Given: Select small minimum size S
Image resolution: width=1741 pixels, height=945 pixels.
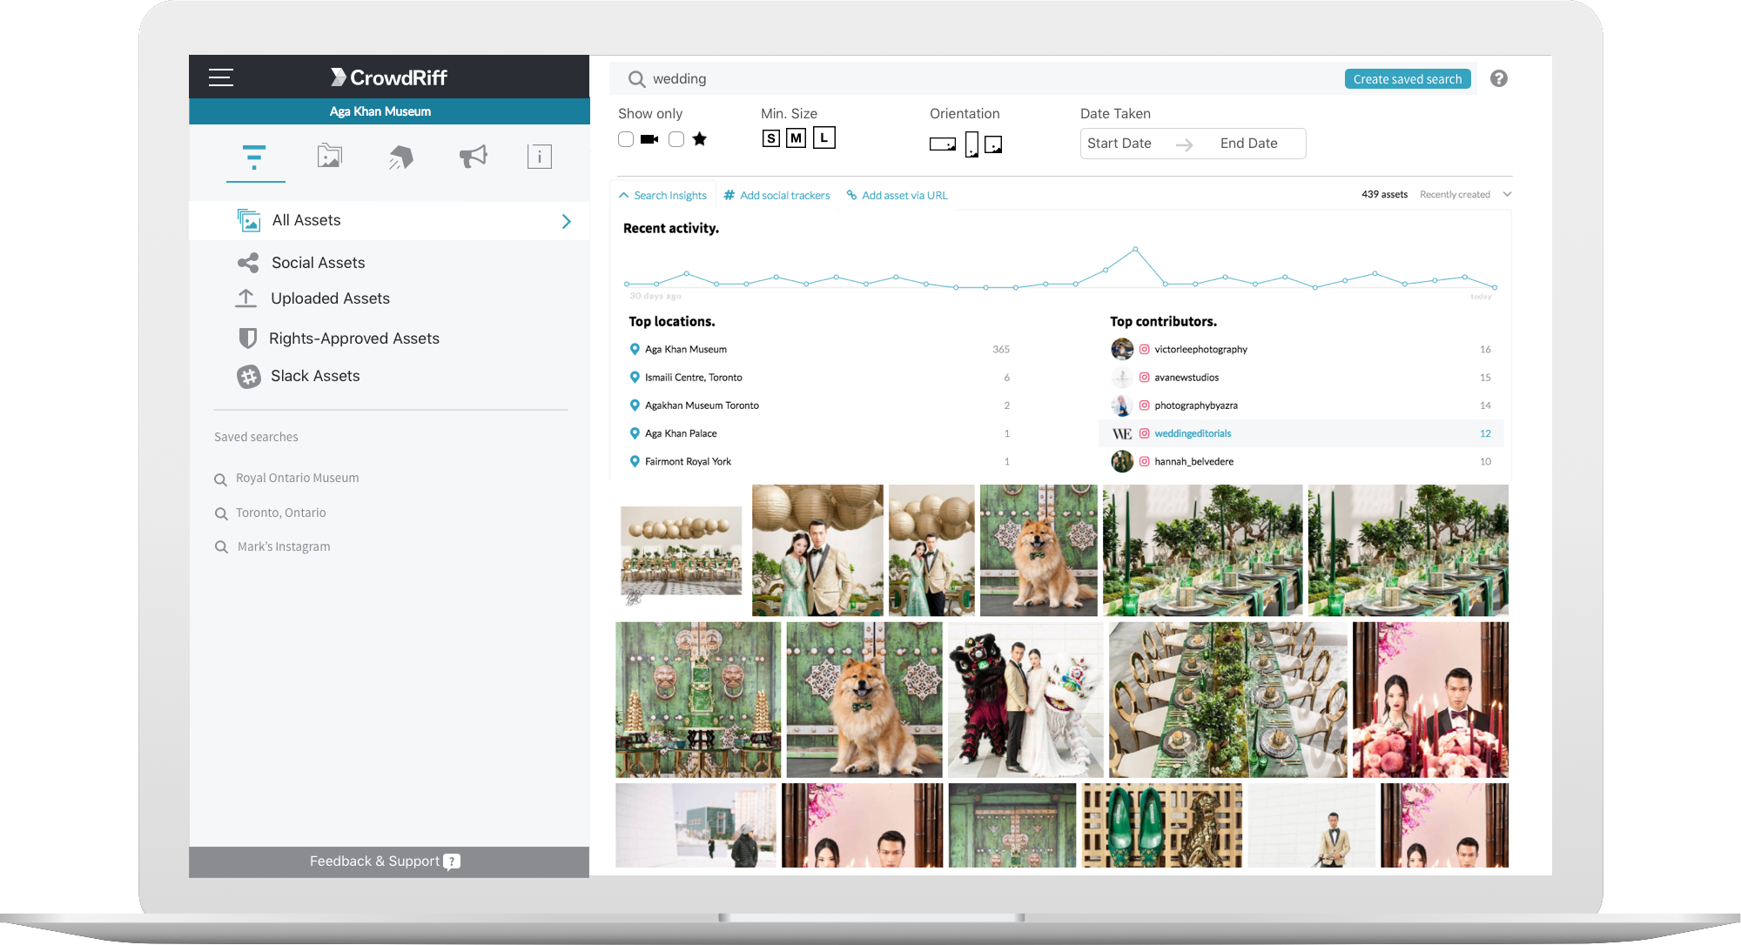Looking at the screenshot, I should pos(771,138).
